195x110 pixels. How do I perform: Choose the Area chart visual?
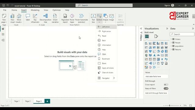tap(150, 47)
